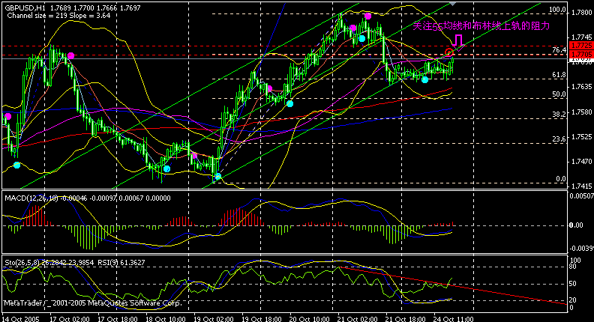Click the red circle marker near 76.4 level
This screenshot has width=594, height=322.
tap(449, 52)
